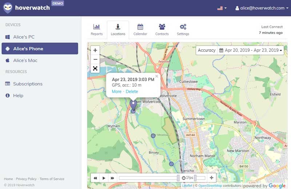Screen dimensions: 291x189
Task: Click the rewind playback button
Action: (95, 178)
